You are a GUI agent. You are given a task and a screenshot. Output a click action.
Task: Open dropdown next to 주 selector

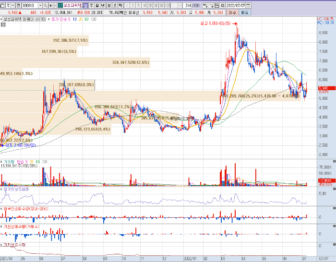click(13, 5)
